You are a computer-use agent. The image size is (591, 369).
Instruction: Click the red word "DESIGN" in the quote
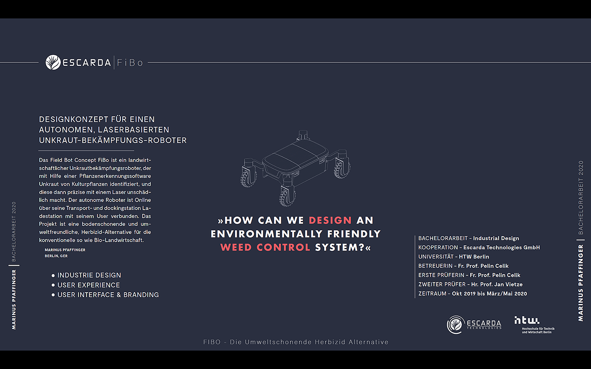[330, 220]
